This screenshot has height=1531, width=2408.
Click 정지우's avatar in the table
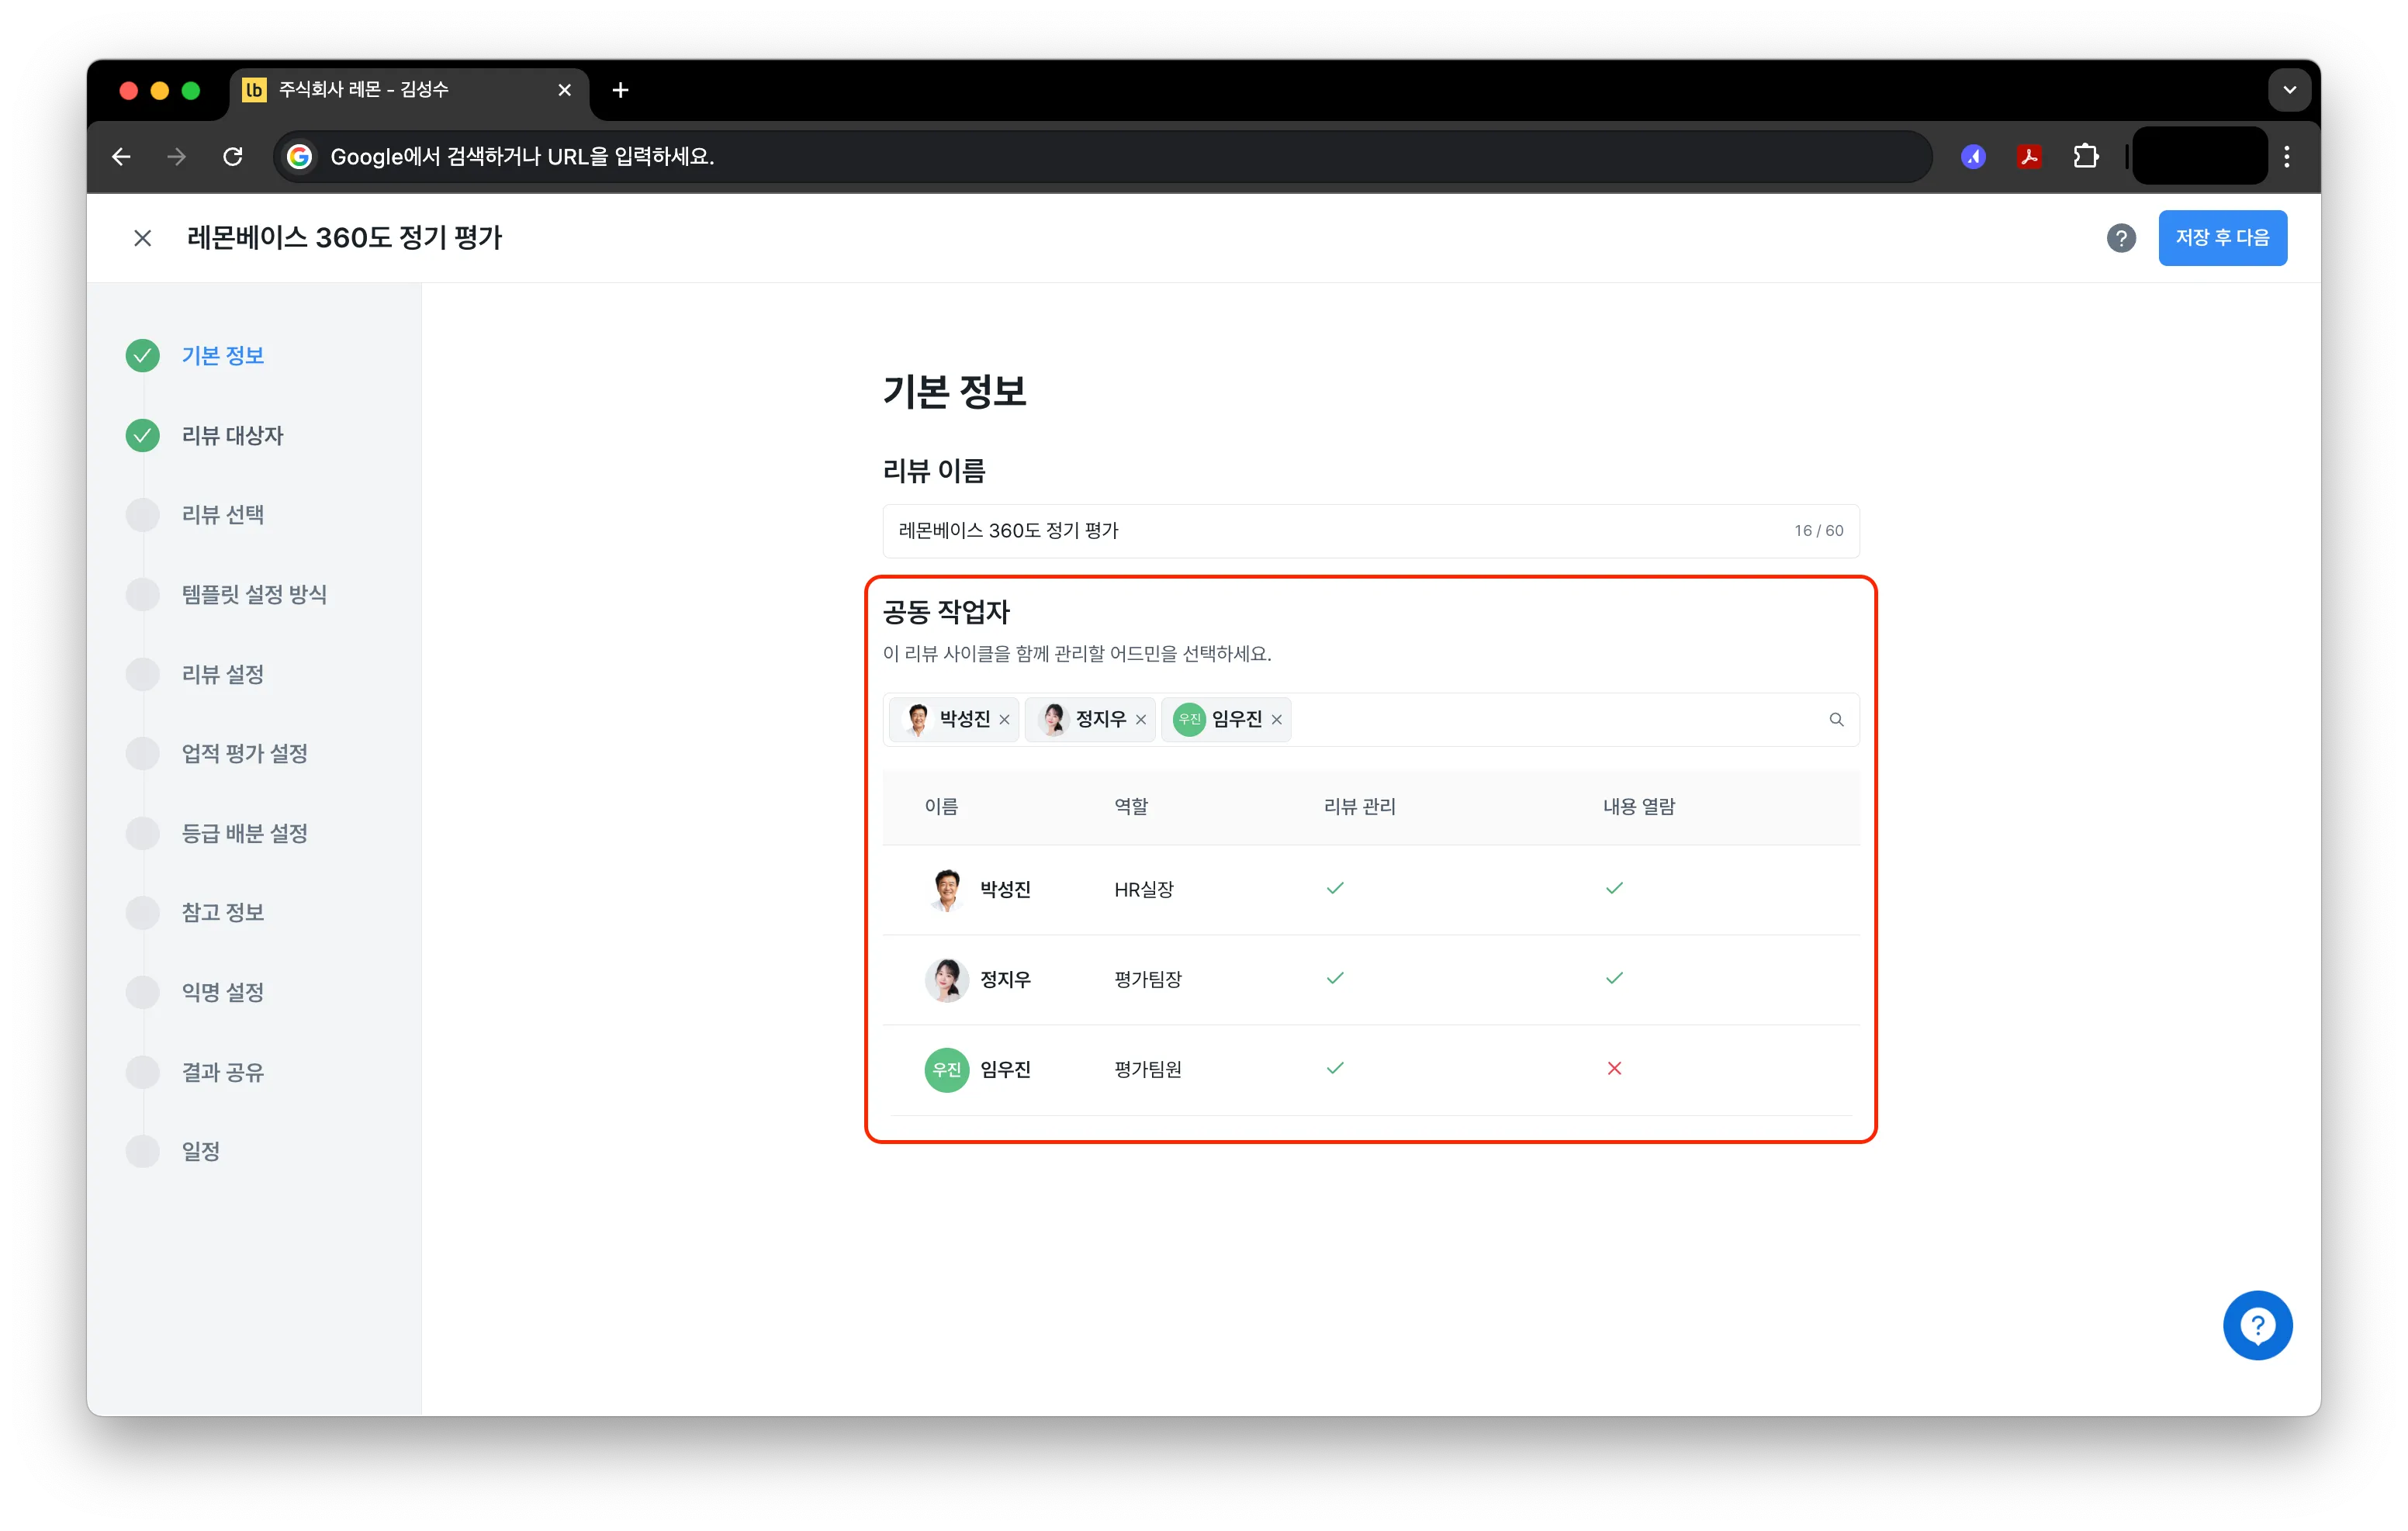pyautogui.click(x=946, y=980)
